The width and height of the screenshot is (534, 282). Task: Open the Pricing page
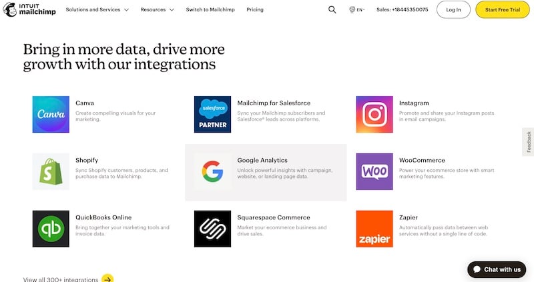click(x=255, y=9)
